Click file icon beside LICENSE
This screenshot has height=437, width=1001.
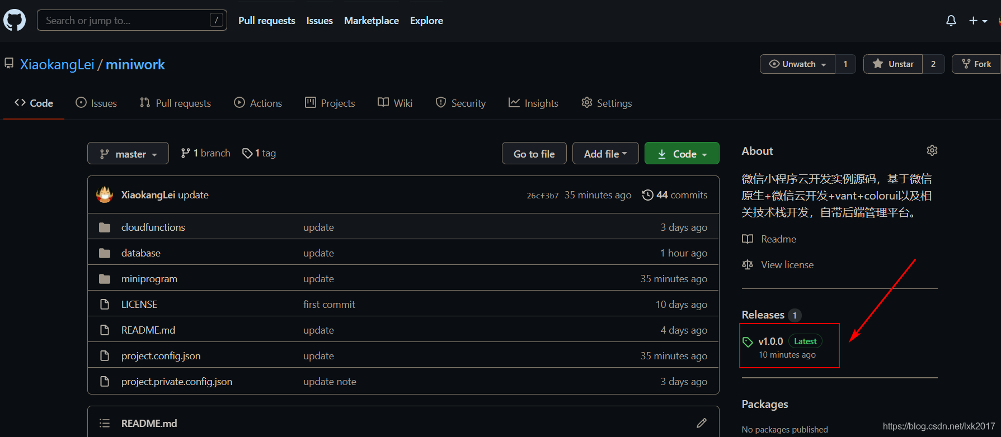tap(104, 305)
